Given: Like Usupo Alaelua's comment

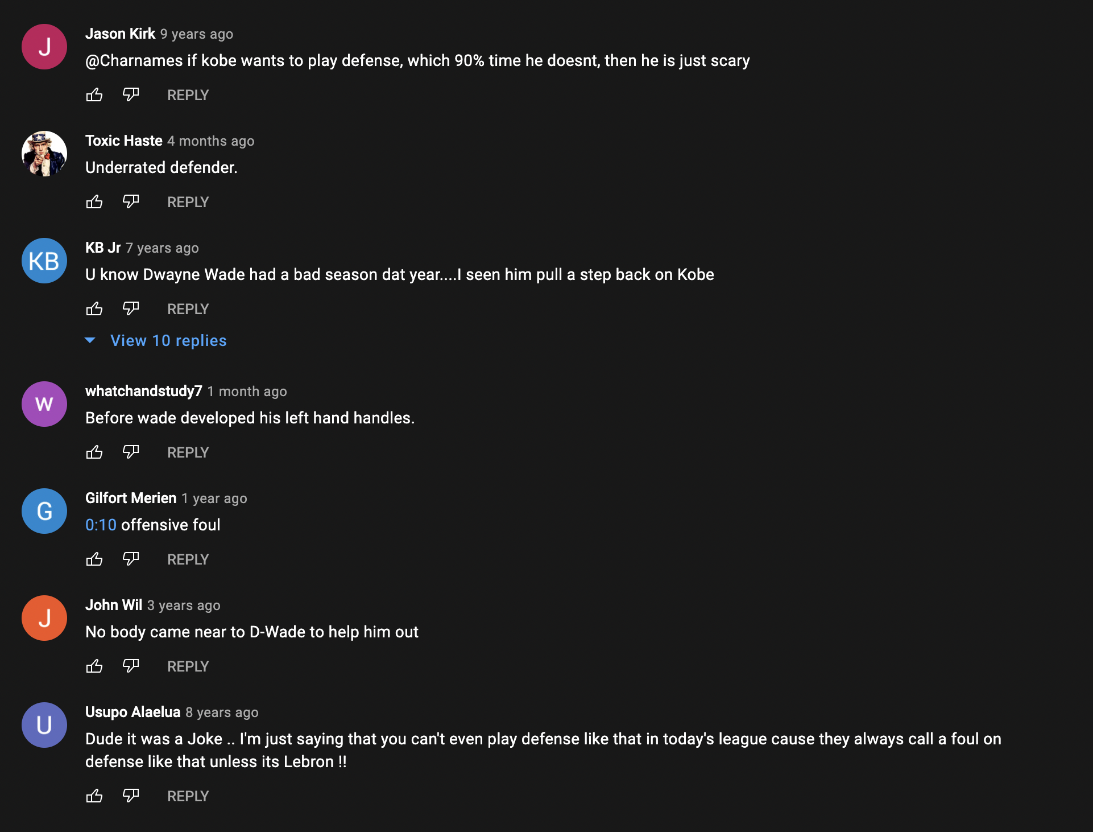Looking at the screenshot, I should click(x=94, y=796).
